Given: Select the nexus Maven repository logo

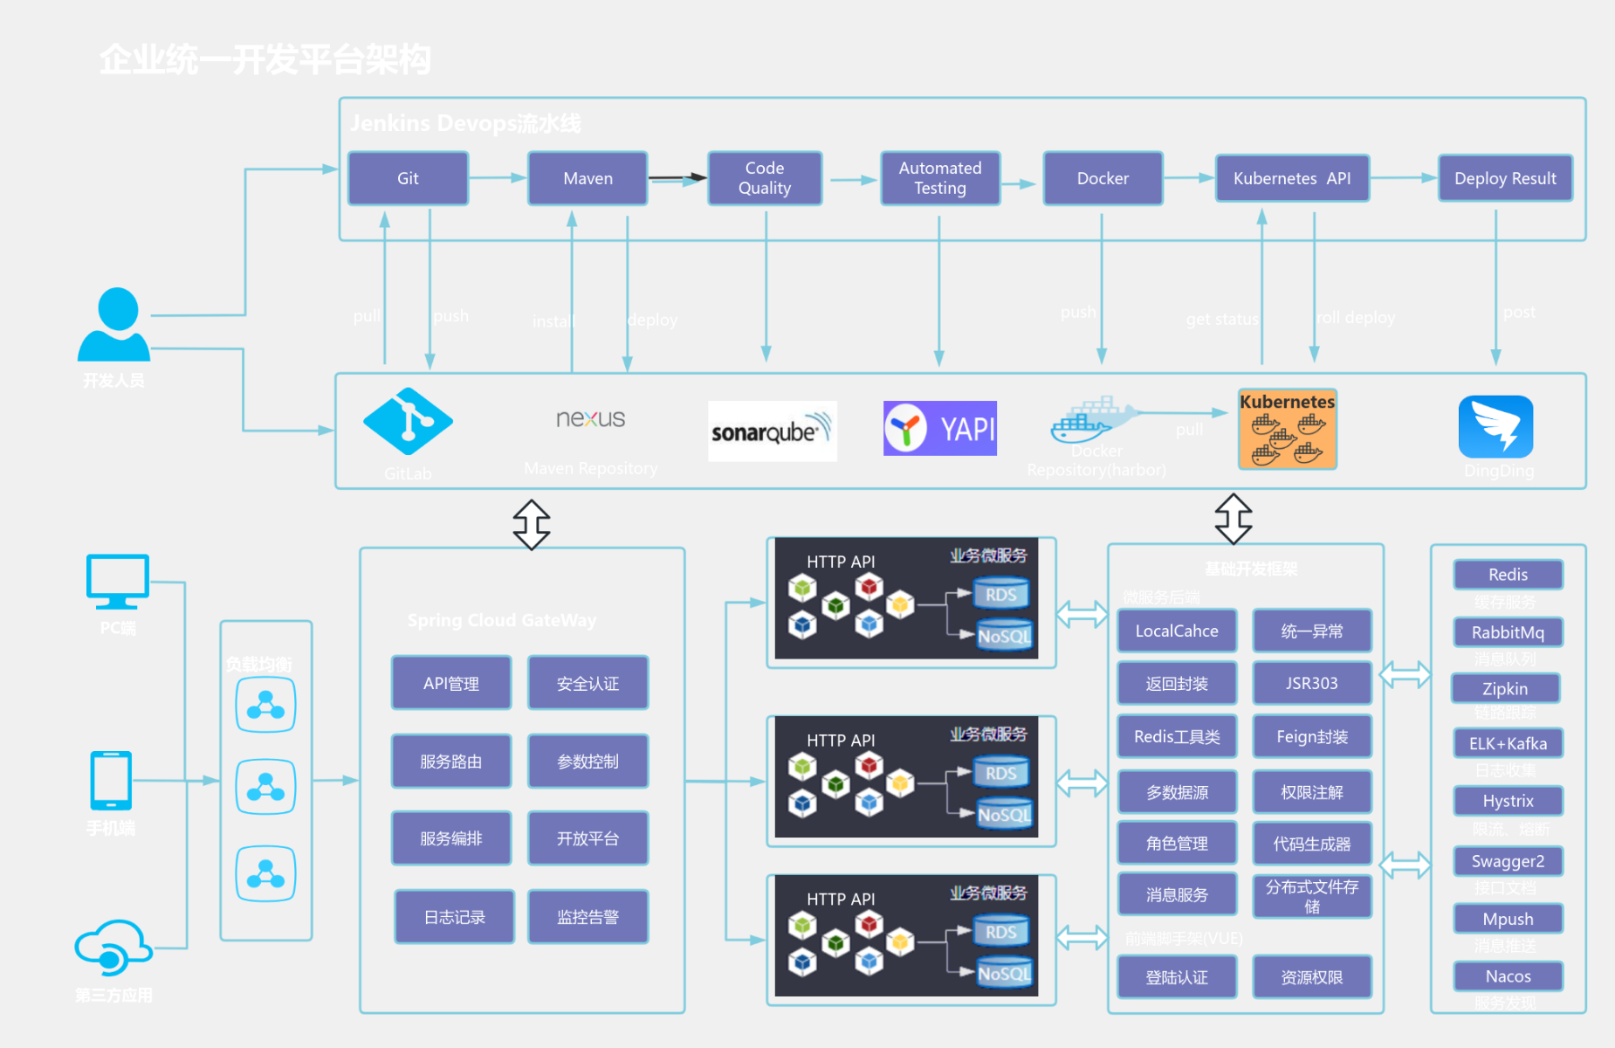Looking at the screenshot, I should (x=590, y=419).
